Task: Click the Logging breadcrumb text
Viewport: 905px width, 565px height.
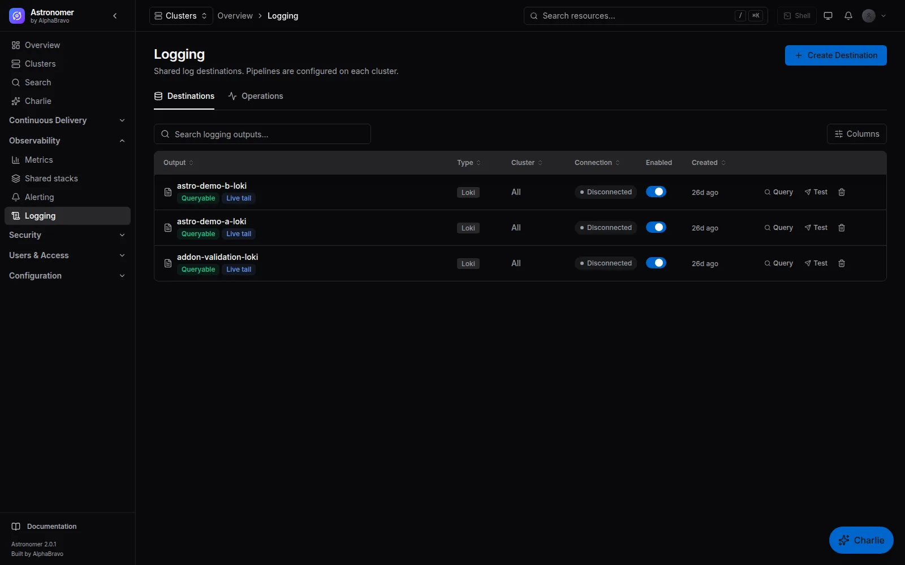Action: click(283, 16)
